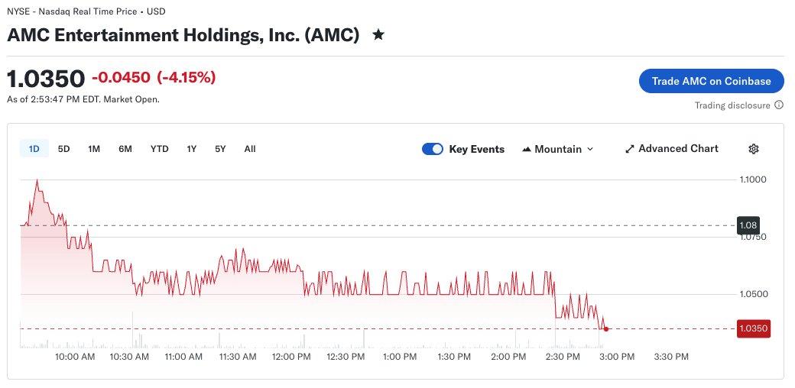The height and width of the screenshot is (388, 795).
Task: Switch to the 5D time range
Action: [x=64, y=149]
